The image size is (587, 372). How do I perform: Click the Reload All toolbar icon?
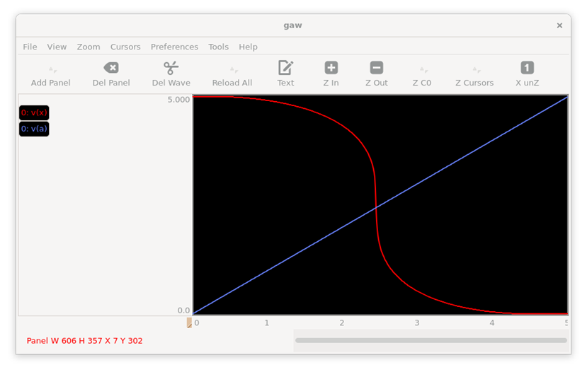[234, 69]
